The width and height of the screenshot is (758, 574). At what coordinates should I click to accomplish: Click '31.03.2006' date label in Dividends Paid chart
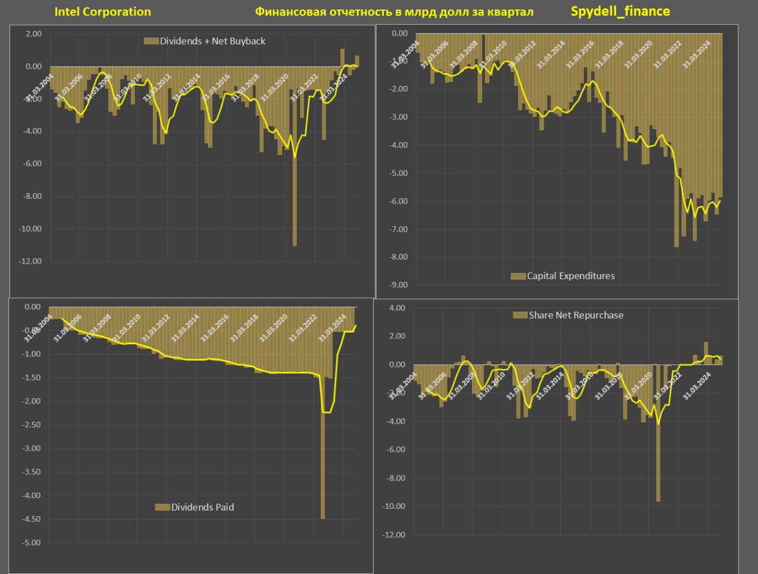coord(68,328)
